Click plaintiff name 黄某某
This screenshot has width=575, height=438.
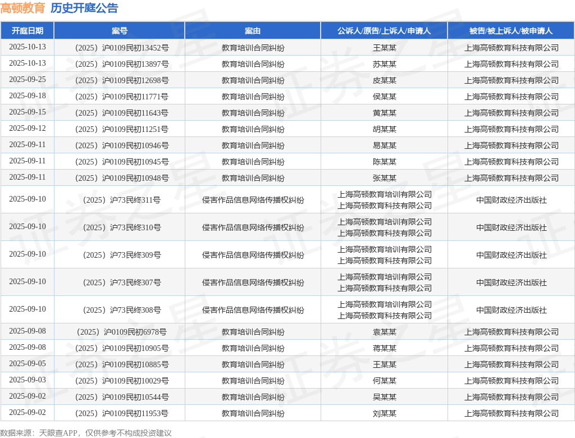tap(384, 113)
